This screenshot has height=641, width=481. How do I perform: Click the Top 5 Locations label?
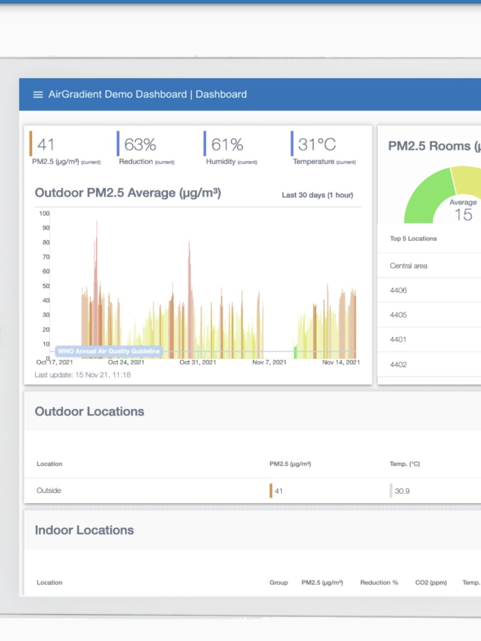(x=413, y=239)
